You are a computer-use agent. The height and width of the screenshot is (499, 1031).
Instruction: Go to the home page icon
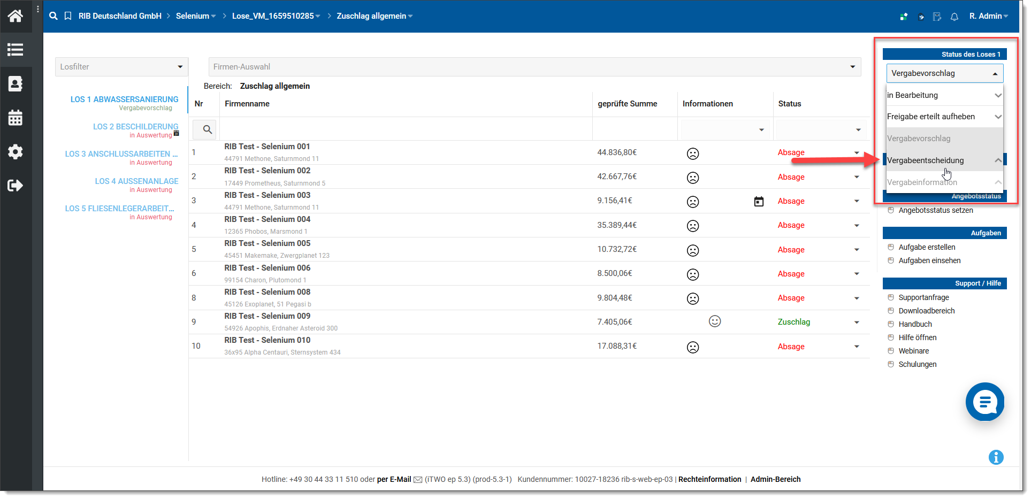point(15,16)
